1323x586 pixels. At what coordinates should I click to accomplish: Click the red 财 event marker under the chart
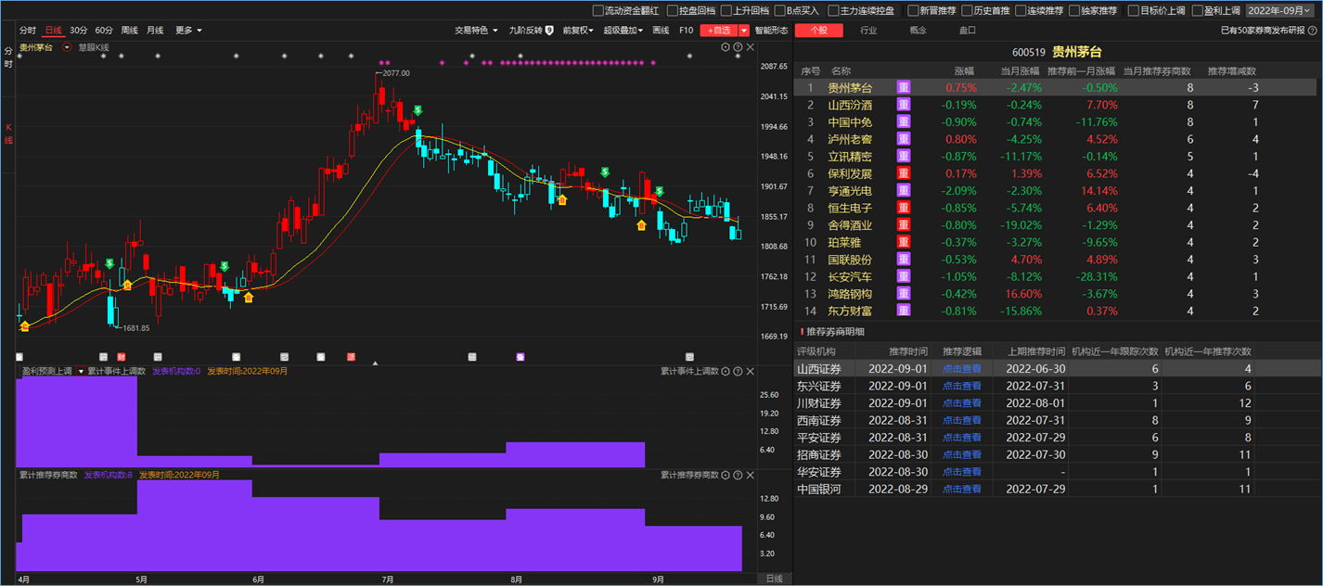click(x=121, y=356)
